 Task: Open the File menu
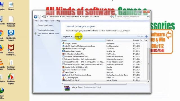coord(36,21)
